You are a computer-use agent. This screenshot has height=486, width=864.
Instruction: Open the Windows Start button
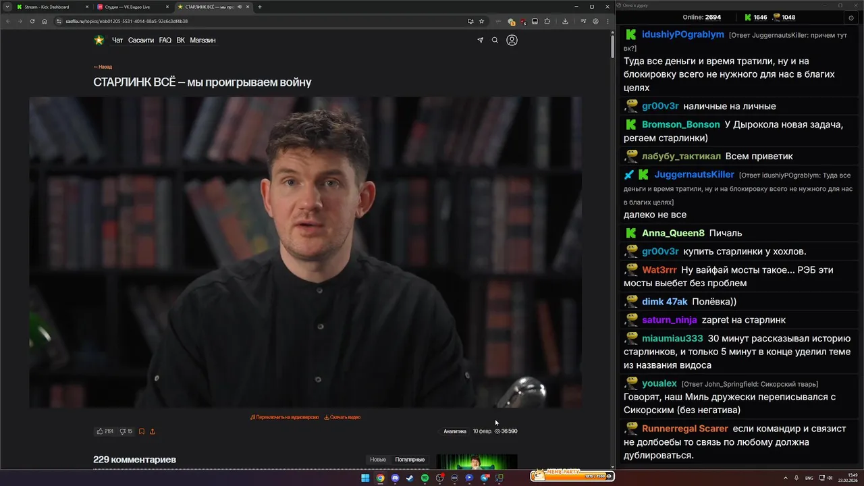365,478
